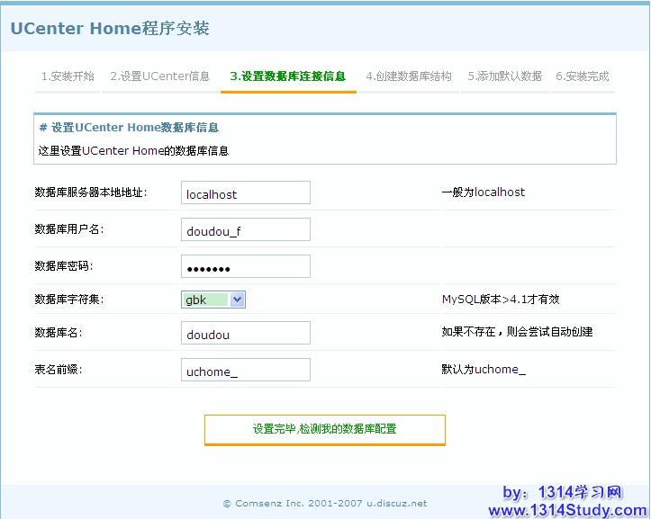The image size is (651, 519).
Task: Click the www.1314Study.com watermark link
Action: (x=567, y=510)
